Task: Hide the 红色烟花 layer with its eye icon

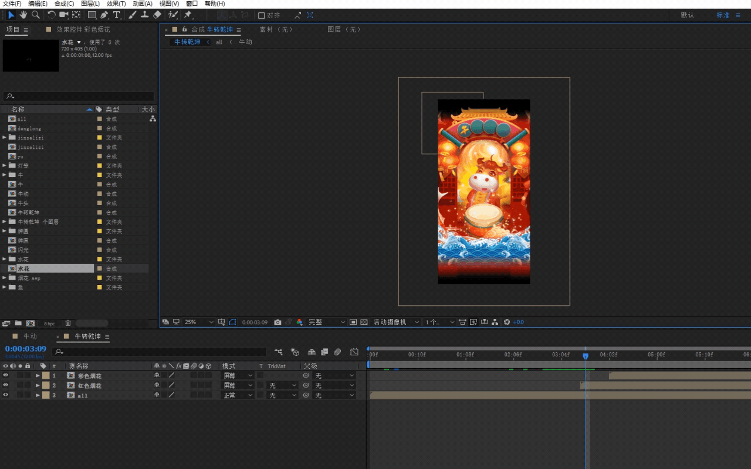Action: pyautogui.click(x=5, y=386)
